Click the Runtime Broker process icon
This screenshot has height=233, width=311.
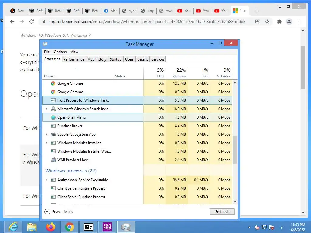53,126
